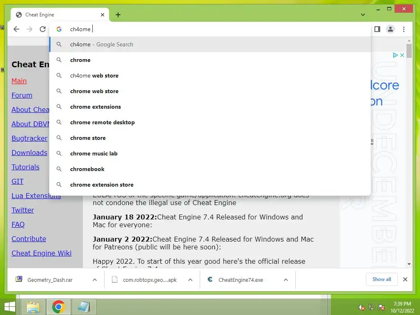The image size is (420, 315).
Task: Open the Main sidebar link
Action: click(x=19, y=81)
